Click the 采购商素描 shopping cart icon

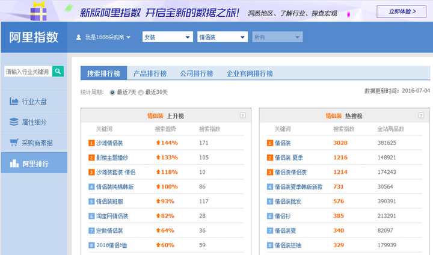[x=14, y=143]
